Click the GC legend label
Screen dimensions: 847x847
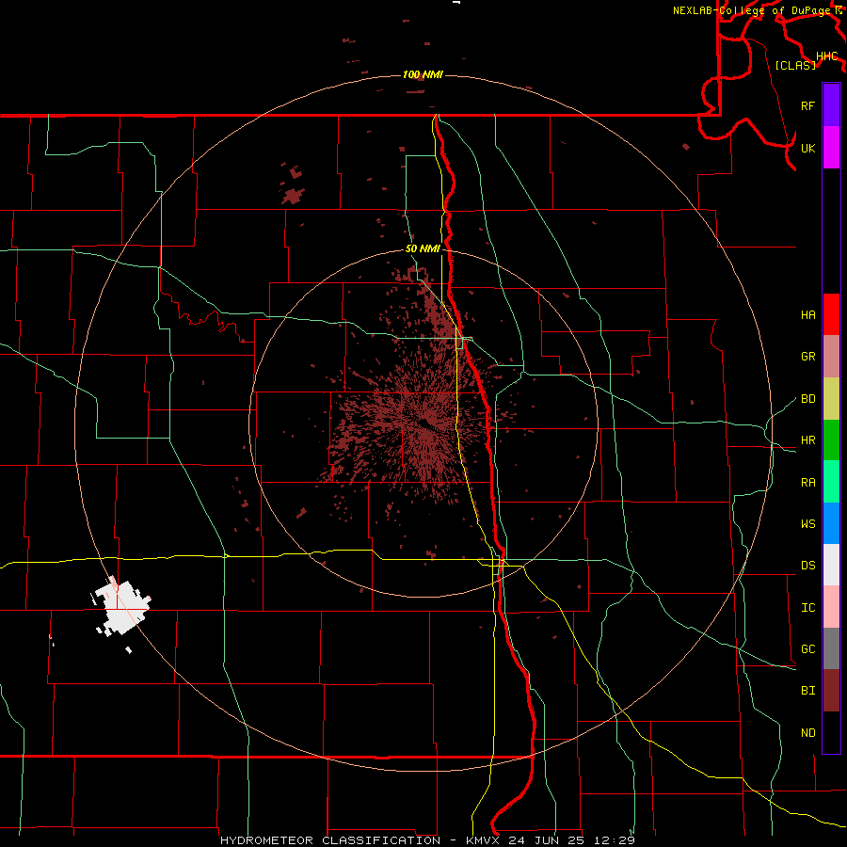pyautogui.click(x=807, y=649)
